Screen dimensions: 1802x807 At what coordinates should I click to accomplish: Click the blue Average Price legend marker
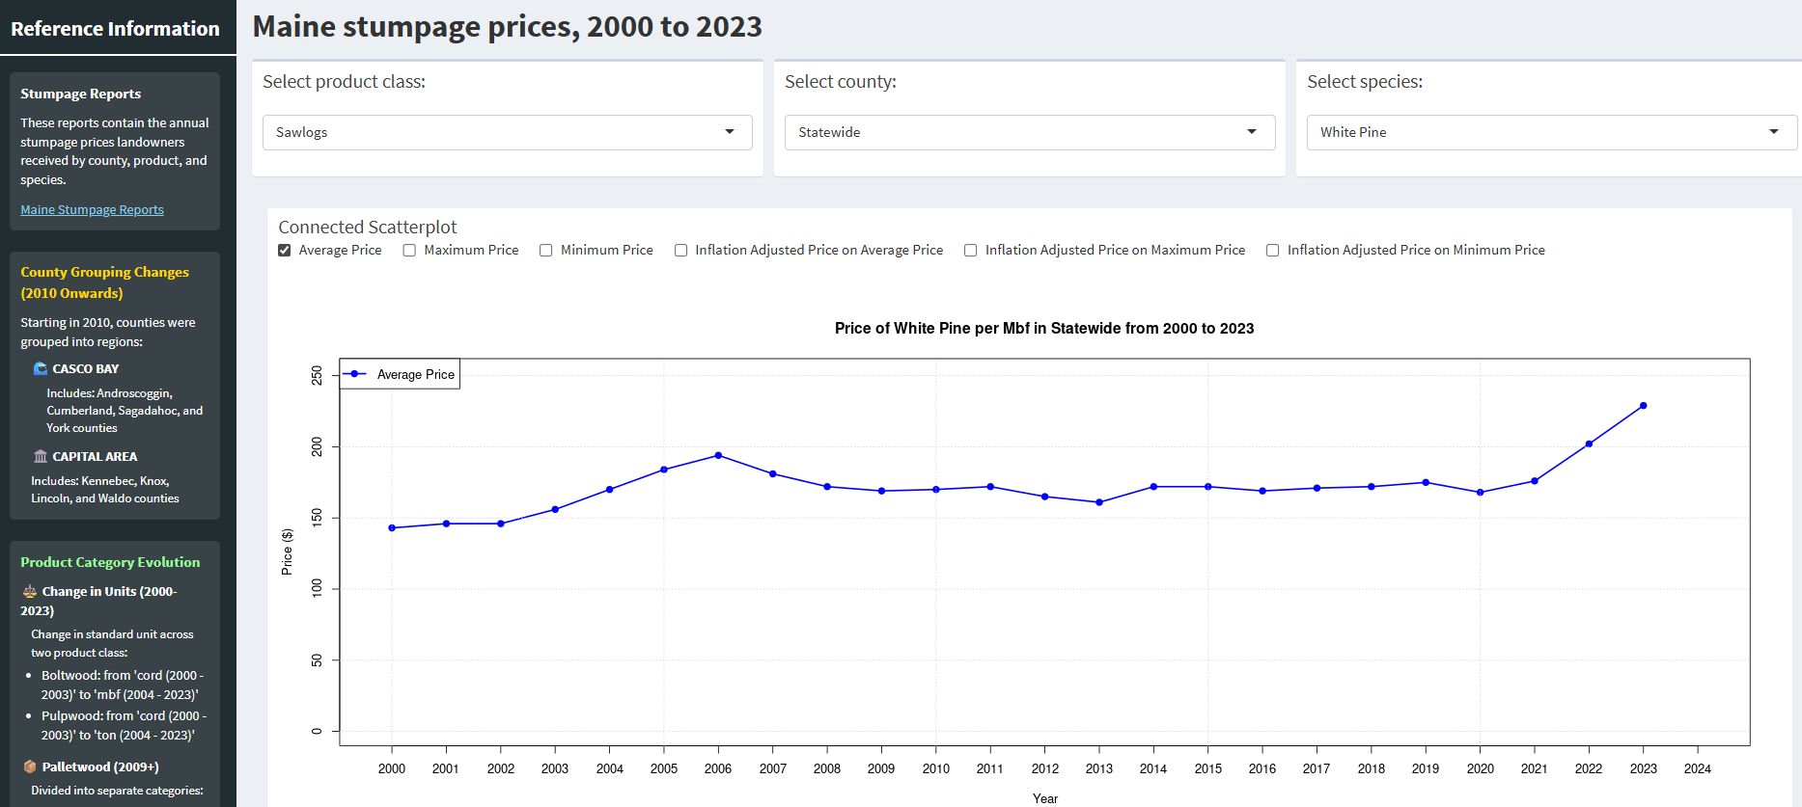(355, 374)
